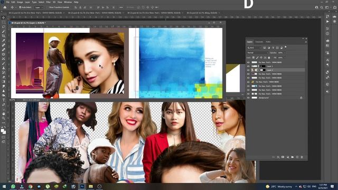This screenshot has width=338, height=190.
Task: Select the Zoom tool
Action: pos(4,118)
